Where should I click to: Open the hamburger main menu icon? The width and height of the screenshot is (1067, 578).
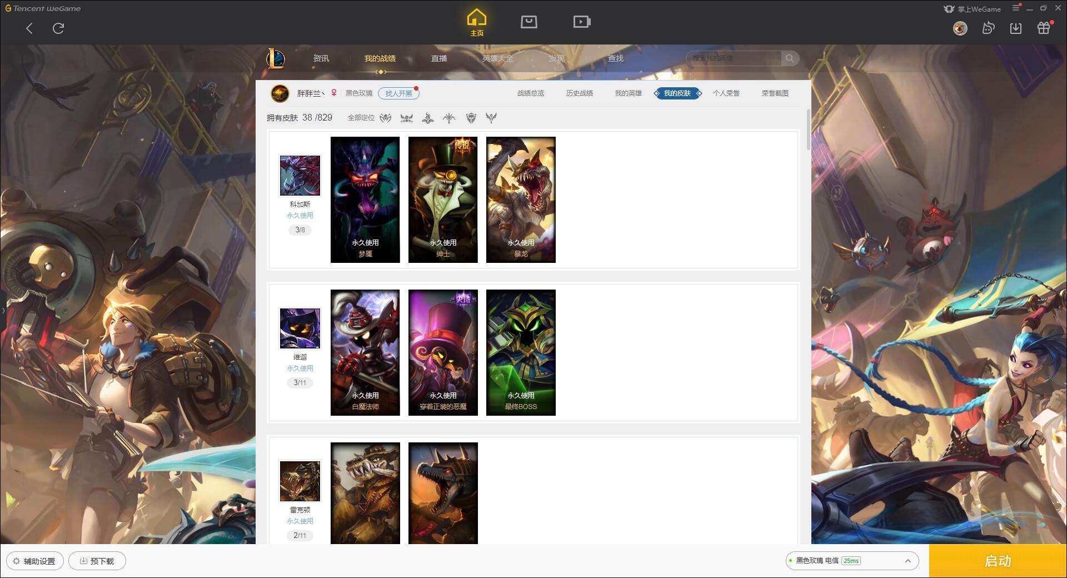point(1016,8)
